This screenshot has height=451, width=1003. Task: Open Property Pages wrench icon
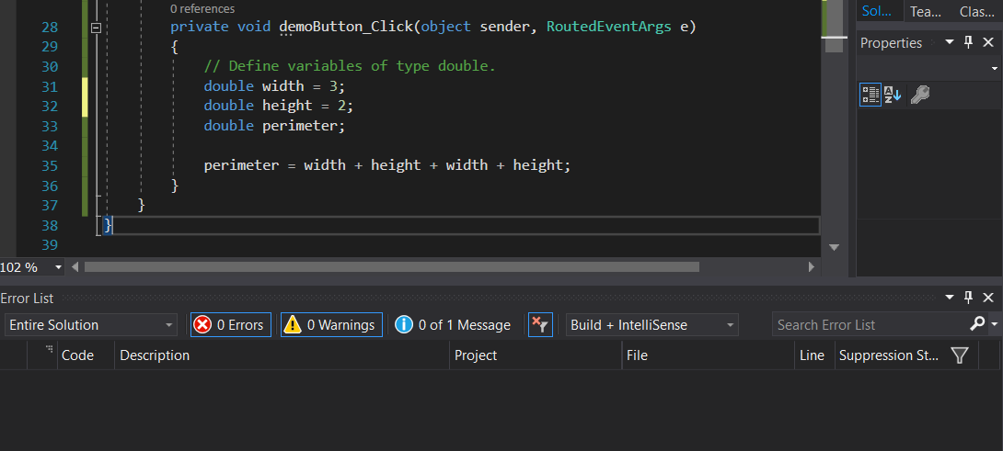919,95
